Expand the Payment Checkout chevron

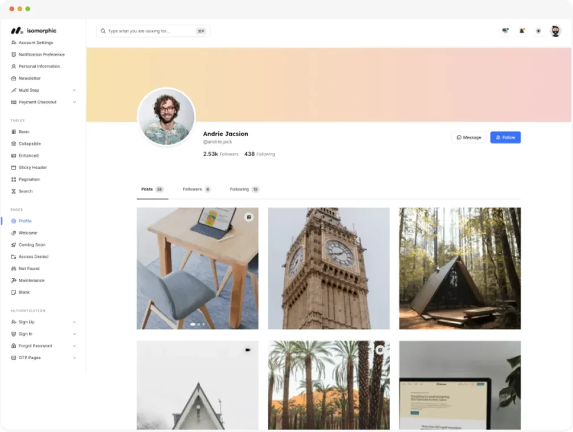click(x=74, y=102)
